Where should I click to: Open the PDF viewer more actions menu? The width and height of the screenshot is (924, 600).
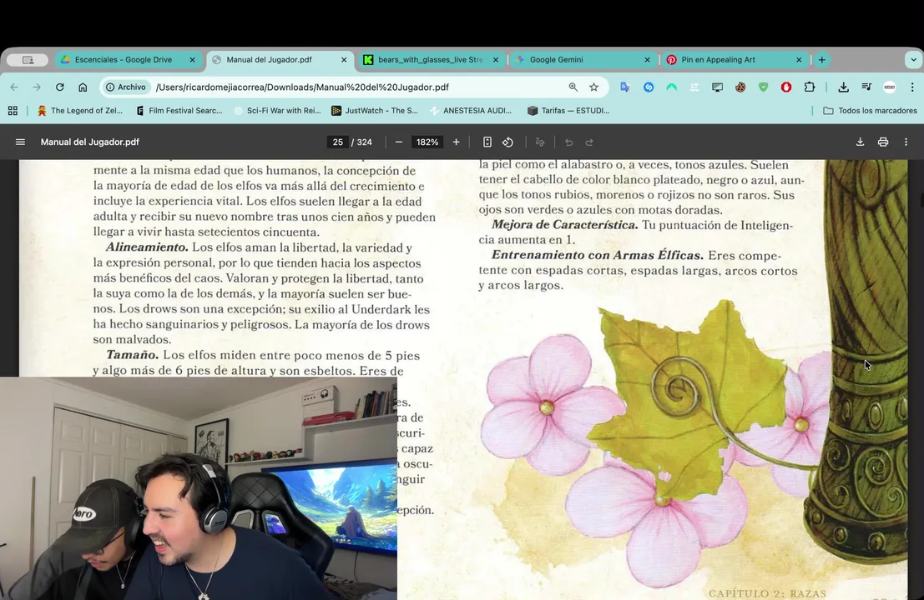tap(906, 142)
